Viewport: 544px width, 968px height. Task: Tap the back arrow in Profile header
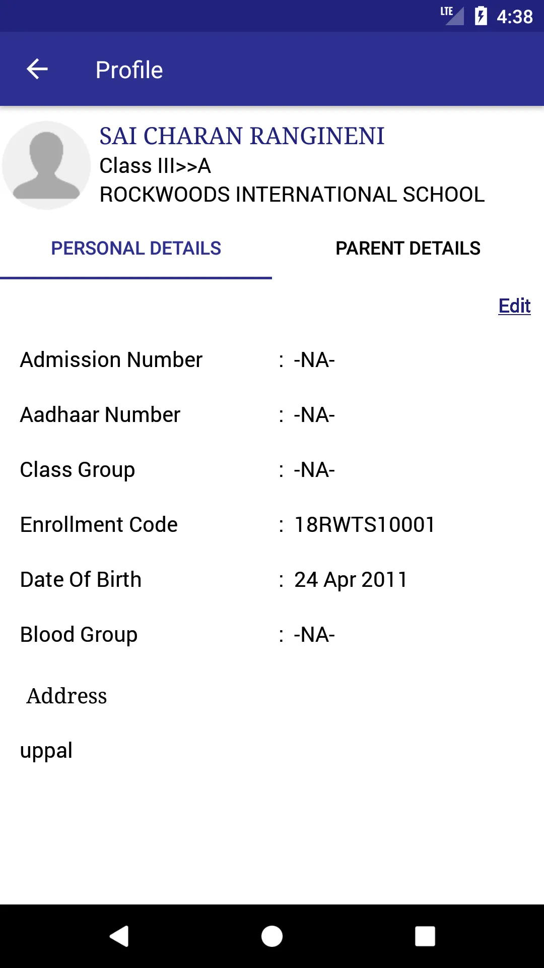(37, 69)
